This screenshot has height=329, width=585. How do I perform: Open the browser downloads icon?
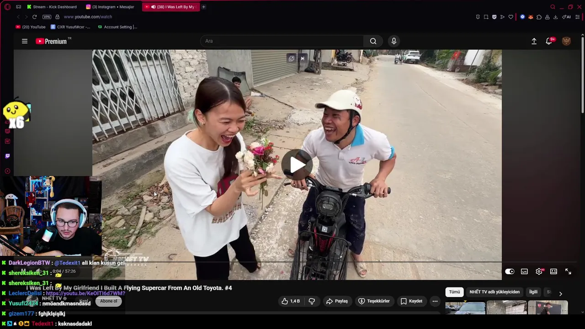[x=555, y=17]
